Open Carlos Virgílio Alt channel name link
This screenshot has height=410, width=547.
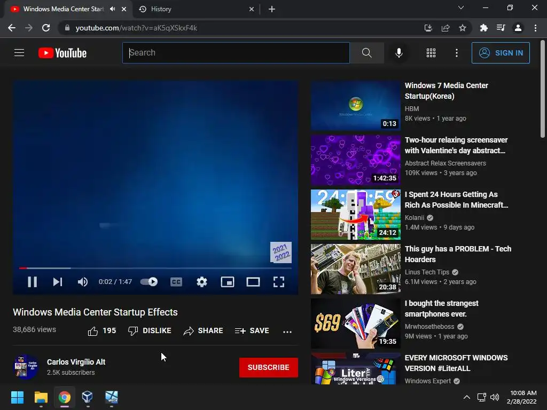coord(76,362)
